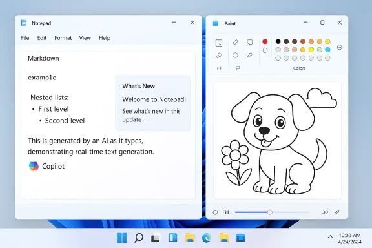Click the circle icon beside the Fill label

pyautogui.click(x=215, y=212)
